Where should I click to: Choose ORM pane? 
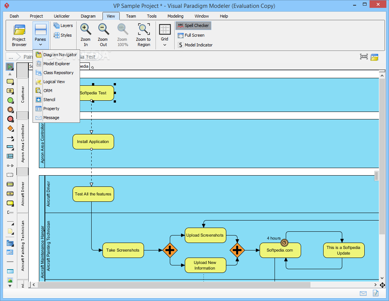56,91
